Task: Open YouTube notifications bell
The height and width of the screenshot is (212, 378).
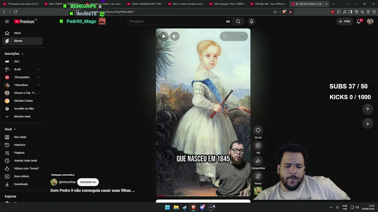Action: (x=359, y=21)
